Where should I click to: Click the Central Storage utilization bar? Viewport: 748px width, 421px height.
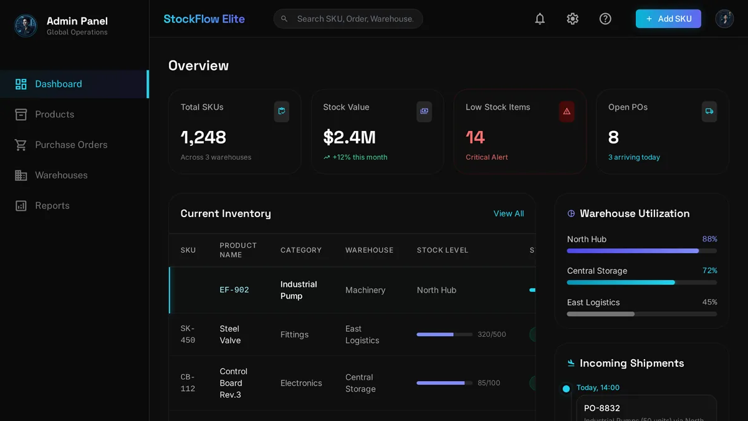(642, 283)
